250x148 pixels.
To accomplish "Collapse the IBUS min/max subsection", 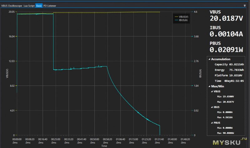I will point(212,107).
